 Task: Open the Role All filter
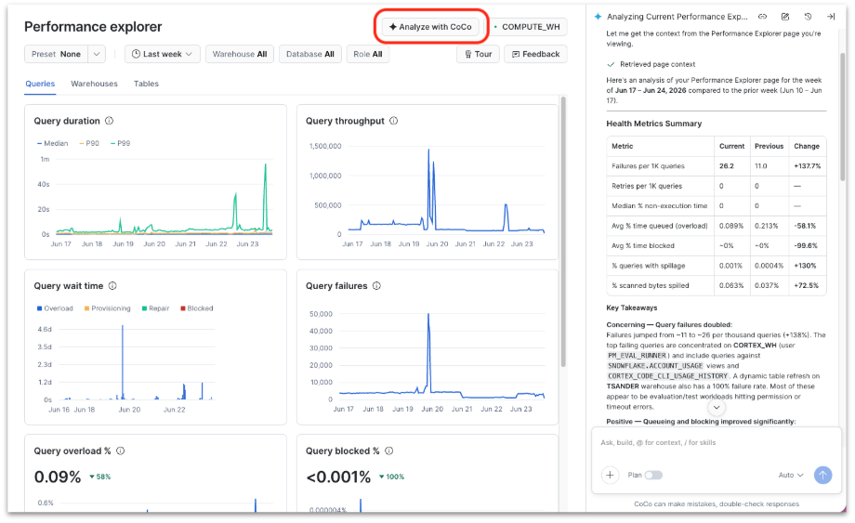click(367, 54)
